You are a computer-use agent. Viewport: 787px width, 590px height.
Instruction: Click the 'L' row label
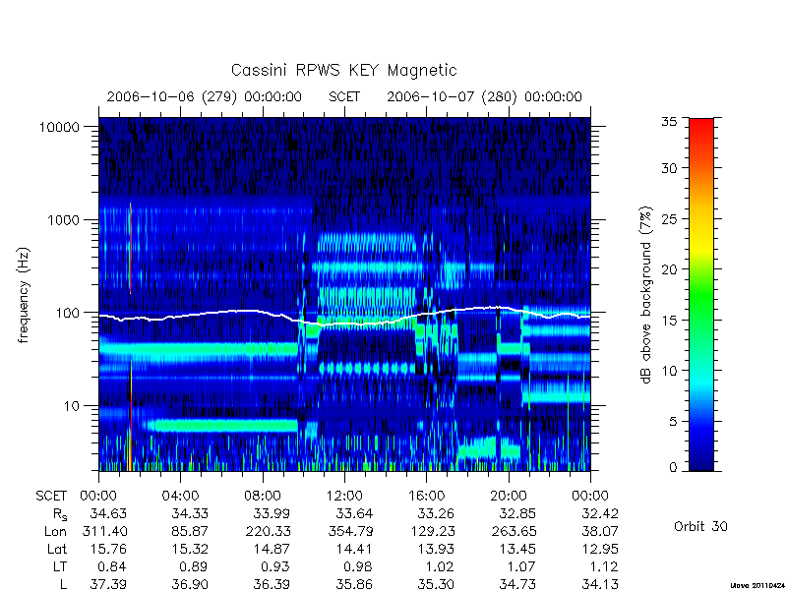[63, 584]
